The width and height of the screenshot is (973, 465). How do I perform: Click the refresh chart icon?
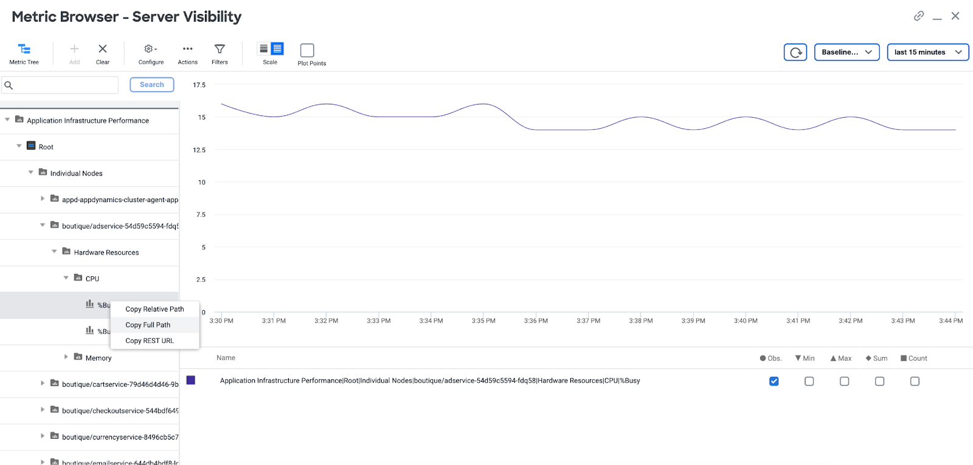tap(795, 52)
